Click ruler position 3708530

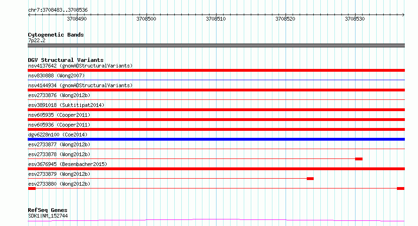pos(355,19)
